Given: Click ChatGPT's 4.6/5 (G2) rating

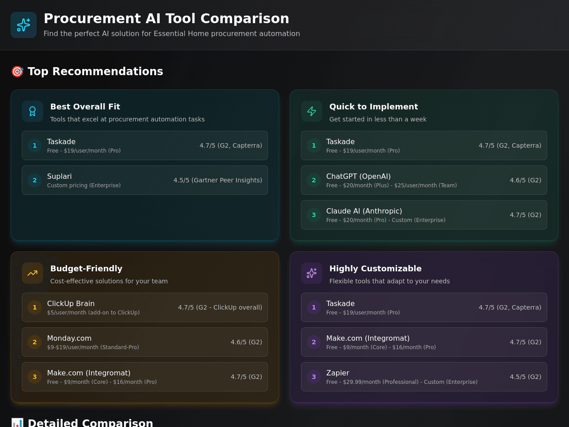Looking at the screenshot, I should coord(525,180).
